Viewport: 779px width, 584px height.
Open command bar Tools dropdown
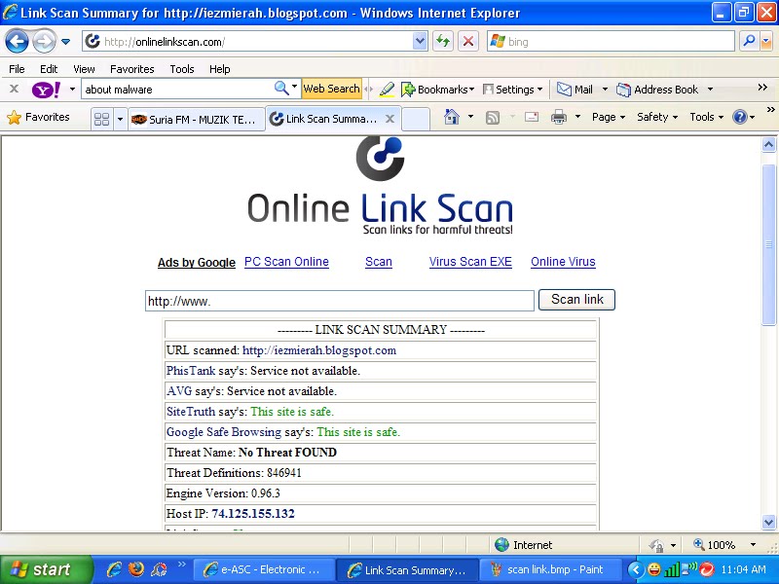706,117
